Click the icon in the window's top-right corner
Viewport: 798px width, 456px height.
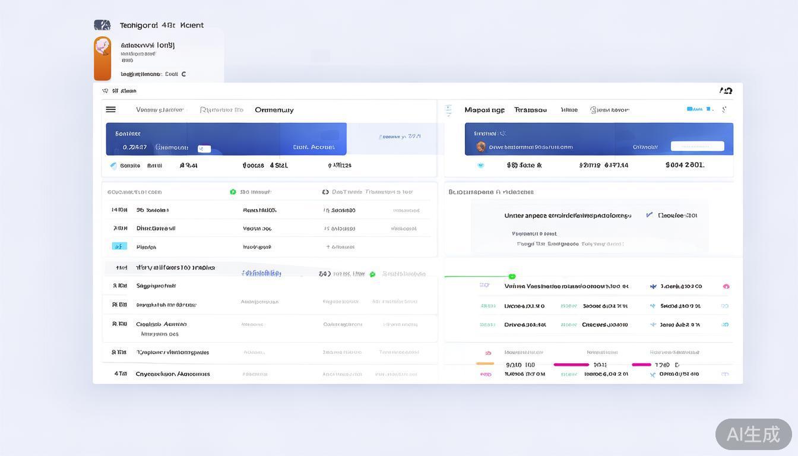click(x=726, y=91)
